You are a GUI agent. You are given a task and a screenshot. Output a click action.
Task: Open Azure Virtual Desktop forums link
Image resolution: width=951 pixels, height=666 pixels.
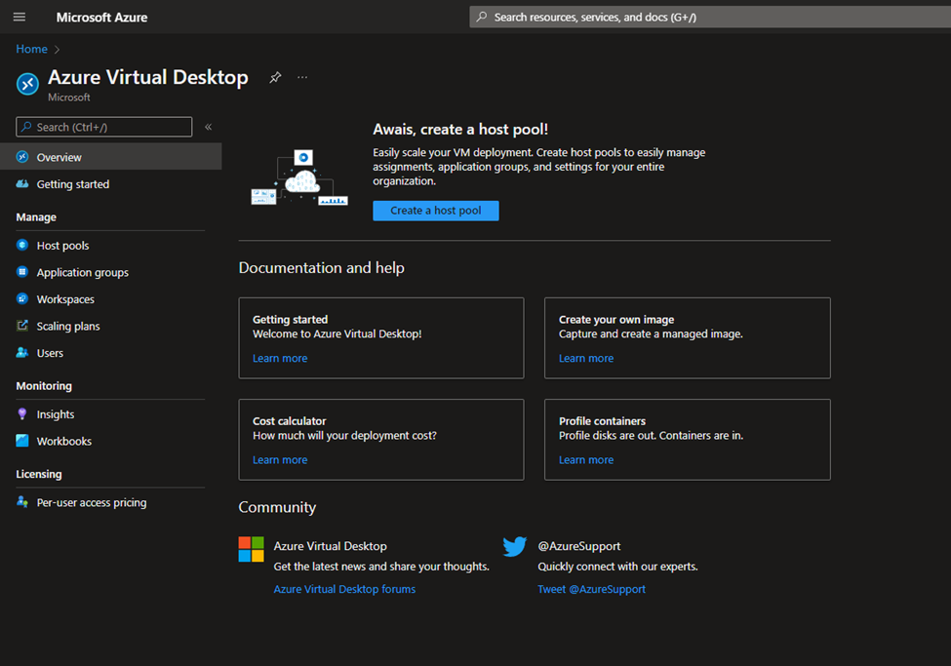(x=344, y=589)
